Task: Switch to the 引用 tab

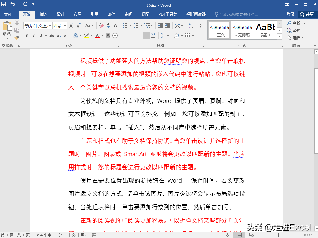Action: click(x=95, y=14)
